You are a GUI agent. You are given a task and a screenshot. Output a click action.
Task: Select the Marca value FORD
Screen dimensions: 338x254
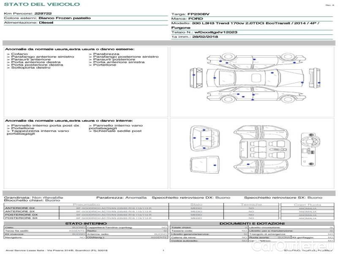click(x=196, y=19)
